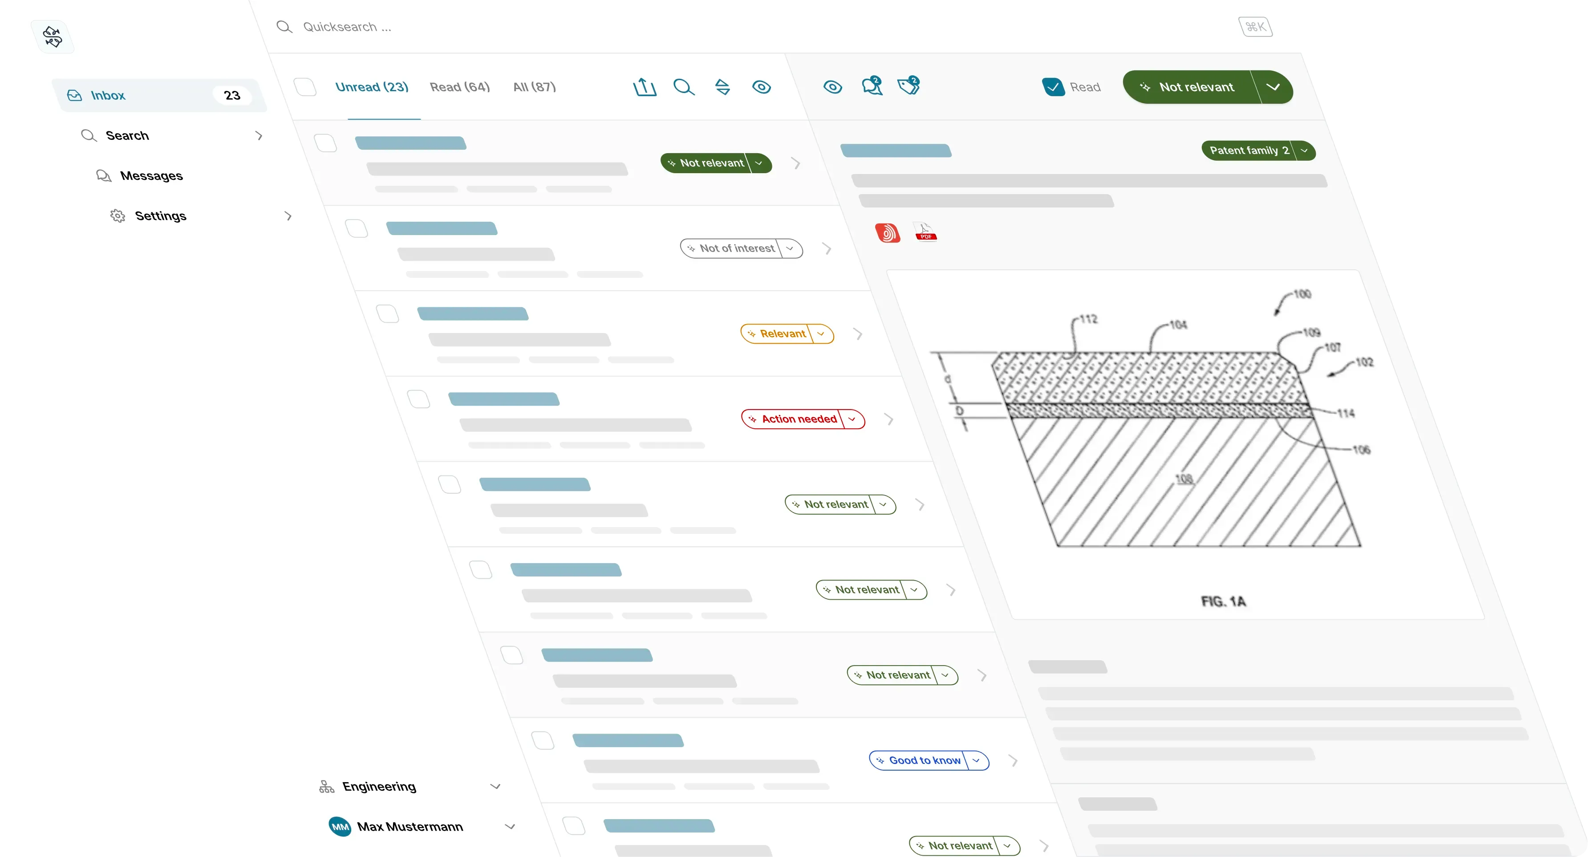
Task: Switch to the All (87) tab
Action: click(535, 87)
